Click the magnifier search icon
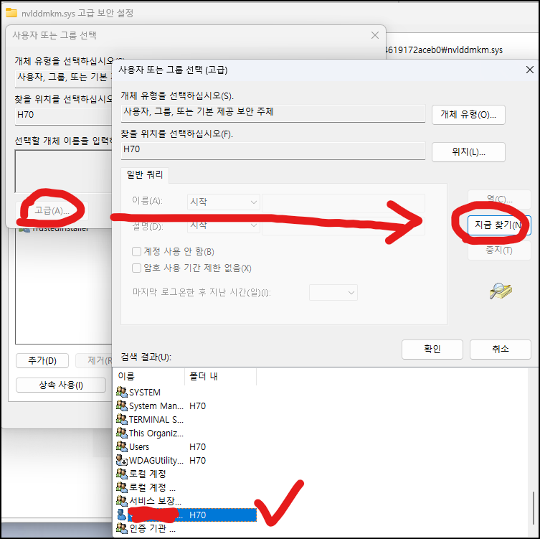Screen dimensions: 540x539 click(501, 291)
